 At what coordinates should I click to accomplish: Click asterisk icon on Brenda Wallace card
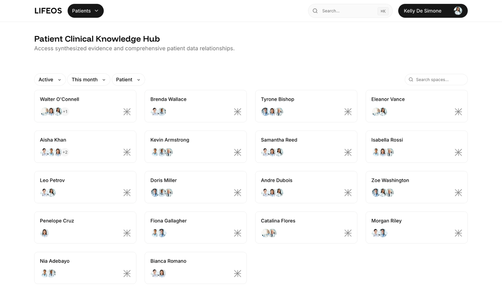[238, 112]
